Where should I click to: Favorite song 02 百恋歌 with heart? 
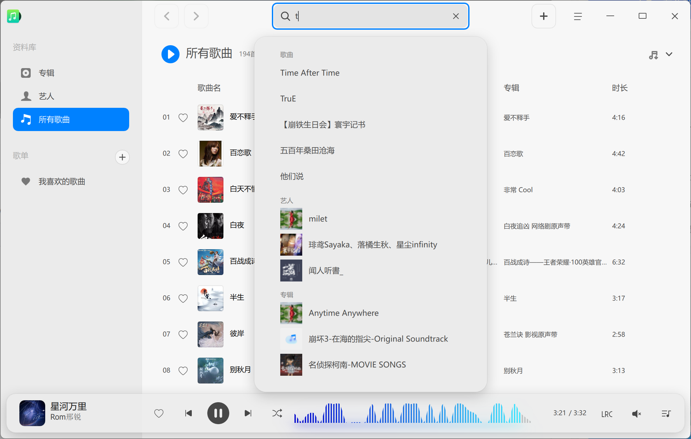(183, 154)
